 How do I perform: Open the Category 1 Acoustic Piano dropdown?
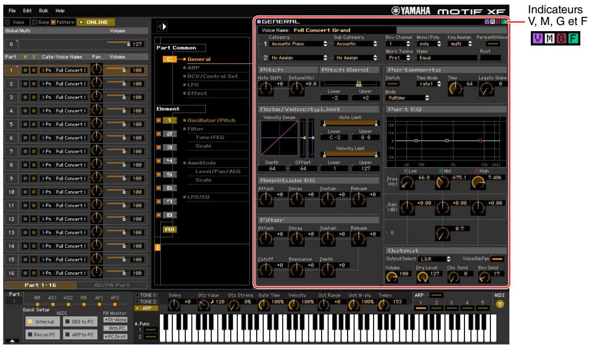click(299, 44)
